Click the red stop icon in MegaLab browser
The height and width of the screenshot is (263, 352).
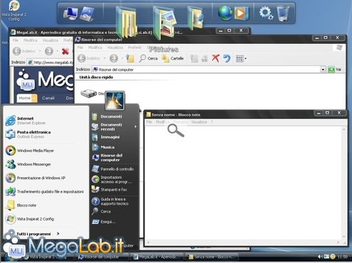(65, 51)
